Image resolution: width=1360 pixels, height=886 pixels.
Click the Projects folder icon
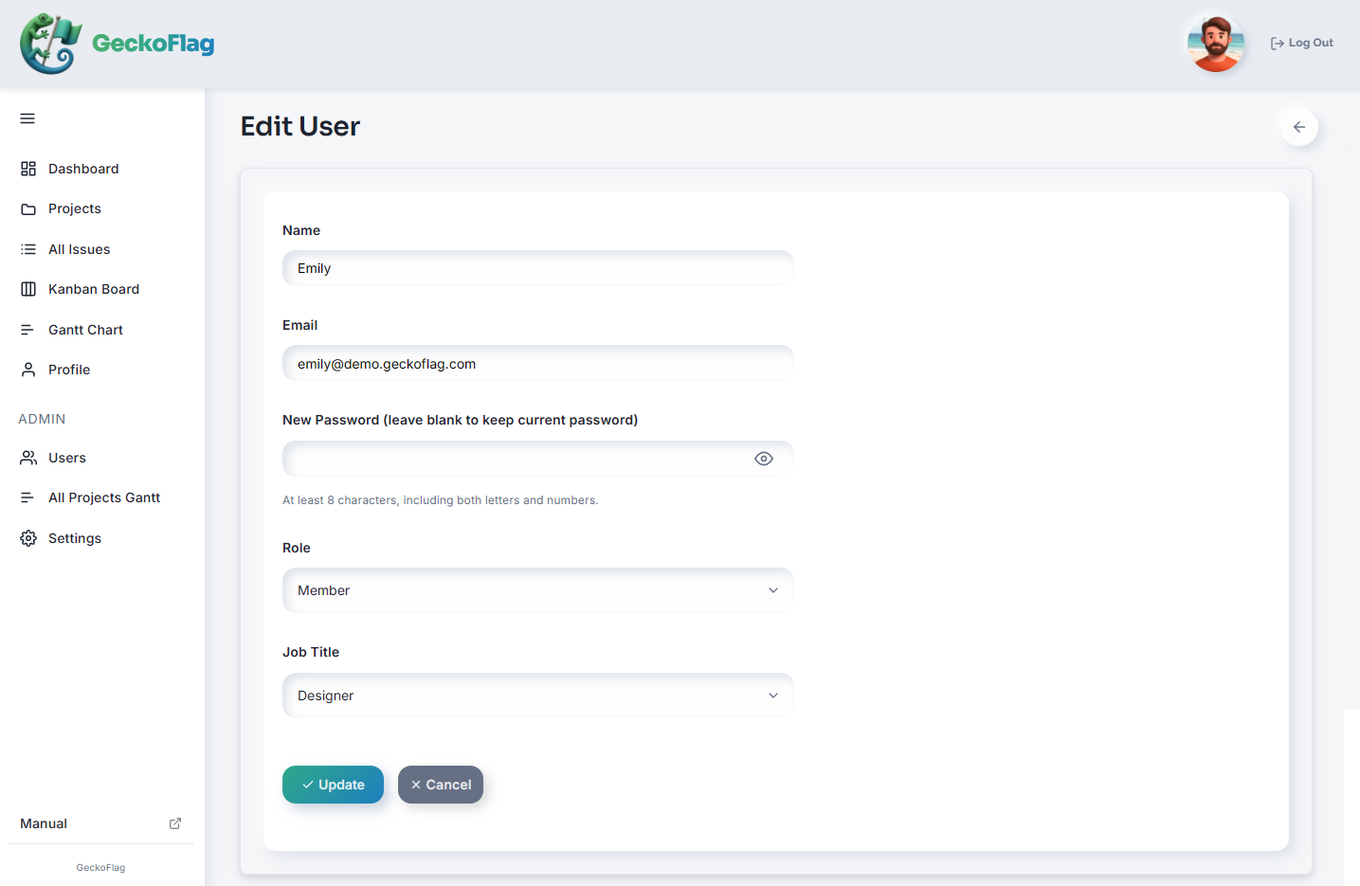click(28, 208)
